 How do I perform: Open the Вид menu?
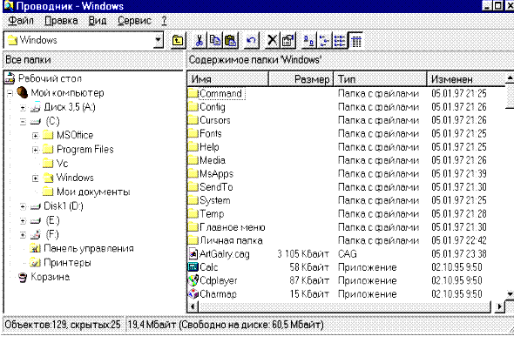coord(98,21)
